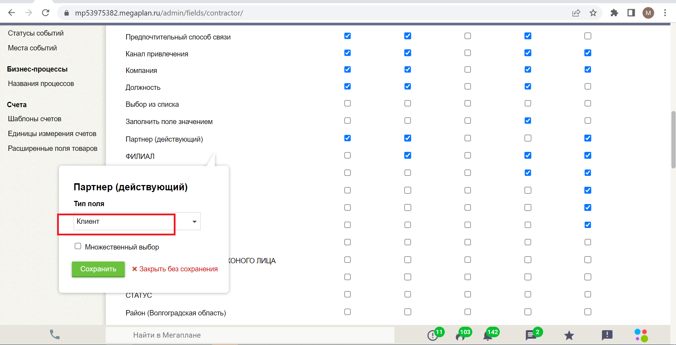Viewport: 676px width, 345px height.
Task: Click the Предпочтительный способ связи field name
Action: pos(178,37)
